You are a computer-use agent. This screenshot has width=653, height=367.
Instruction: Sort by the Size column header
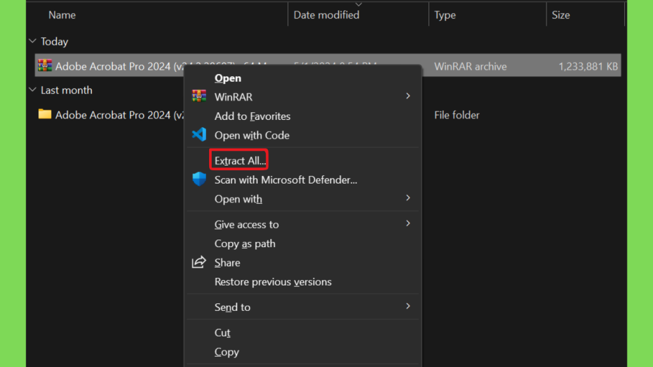pyautogui.click(x=561, y=15)
